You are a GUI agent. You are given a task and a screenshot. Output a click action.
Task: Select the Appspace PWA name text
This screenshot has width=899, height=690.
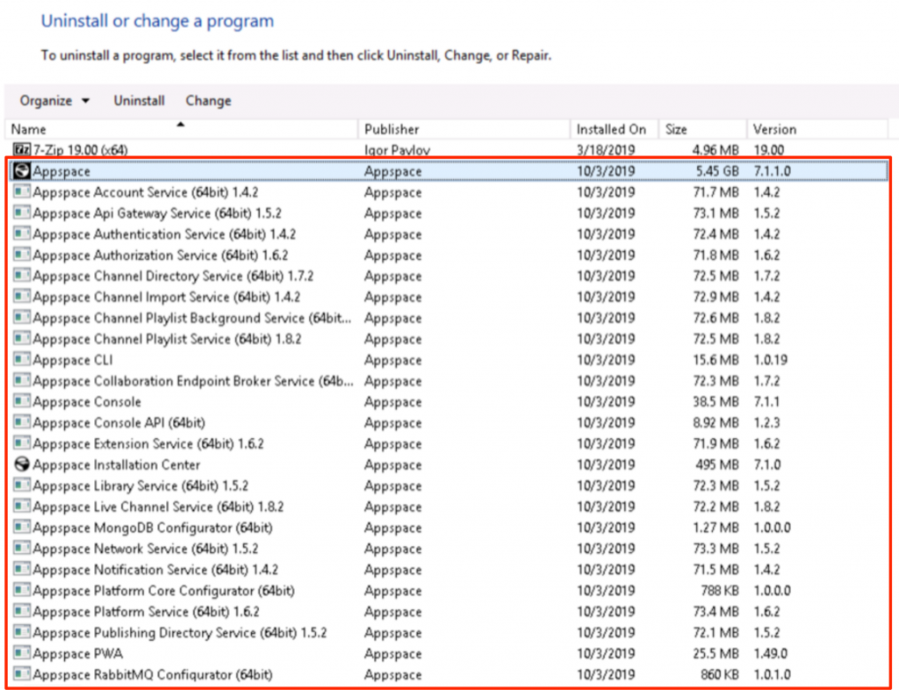[78, 653]
